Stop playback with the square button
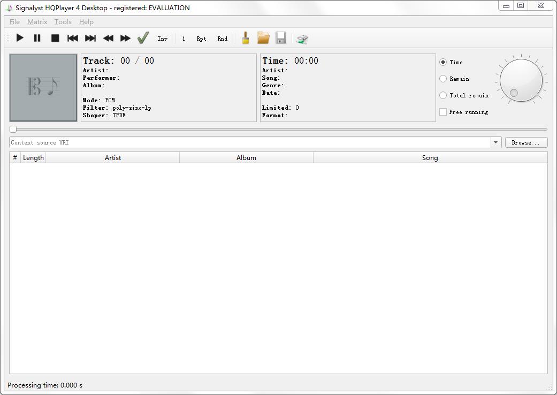 [x=55, y=38]
